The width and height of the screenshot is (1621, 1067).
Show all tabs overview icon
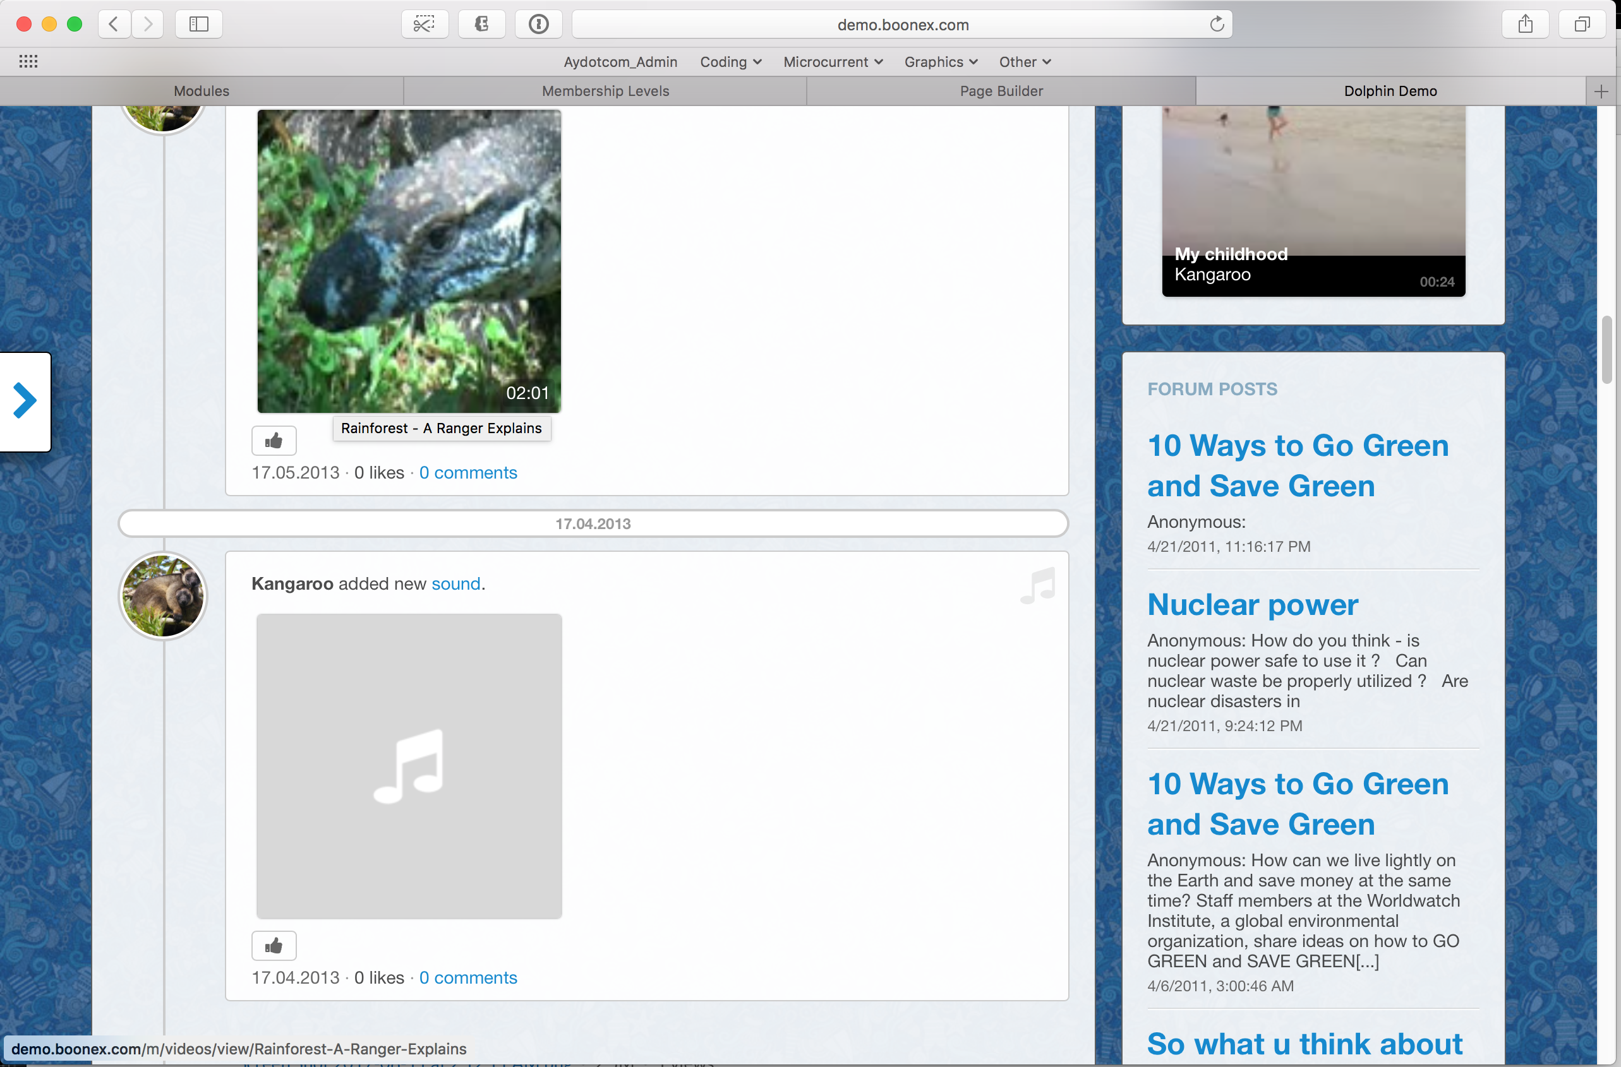[1581, 25]
